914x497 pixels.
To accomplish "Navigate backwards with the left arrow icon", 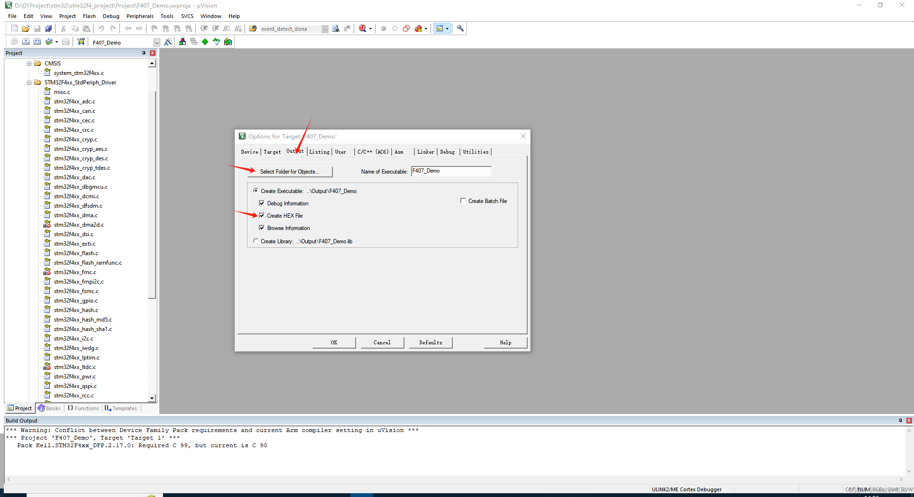I will [128, 28].
